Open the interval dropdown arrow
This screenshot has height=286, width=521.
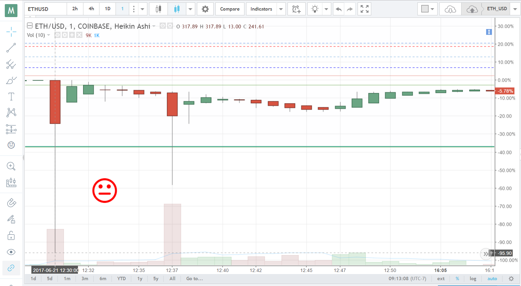click(143, 9)
